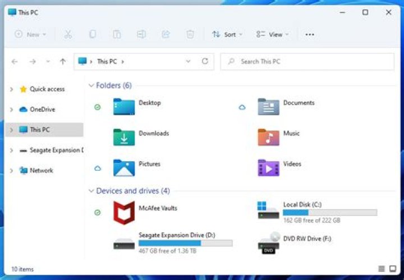Click the Refresh icon beside address bar

[205, 61]
